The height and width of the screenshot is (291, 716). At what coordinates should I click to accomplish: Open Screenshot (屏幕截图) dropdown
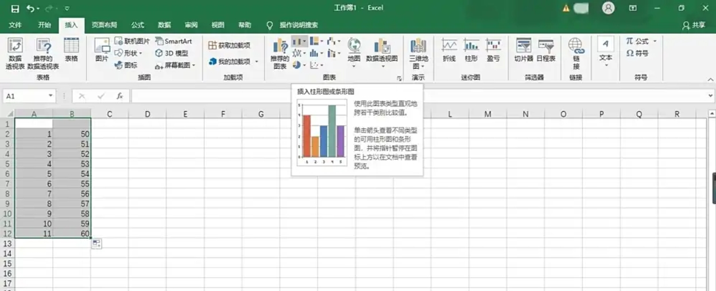point(176,65)
